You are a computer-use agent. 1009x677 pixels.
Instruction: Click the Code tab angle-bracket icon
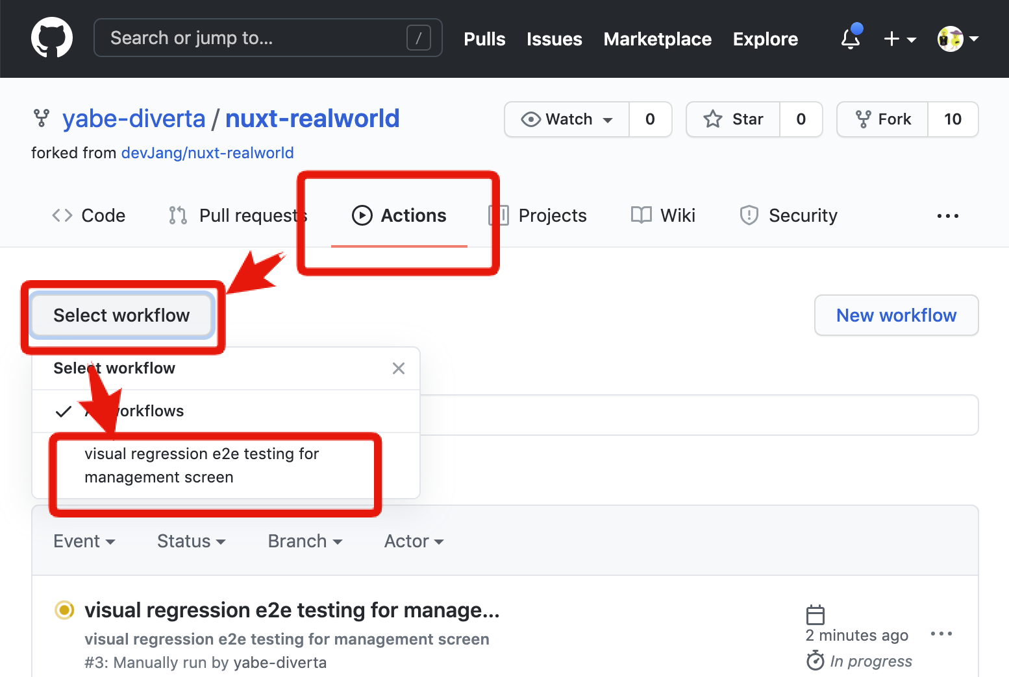tap(62, 215)
